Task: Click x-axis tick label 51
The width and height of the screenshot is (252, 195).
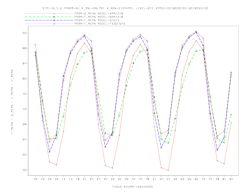Action: [154, 179]
